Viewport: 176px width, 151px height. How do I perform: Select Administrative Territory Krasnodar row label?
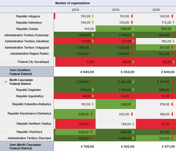click(27, 35)
